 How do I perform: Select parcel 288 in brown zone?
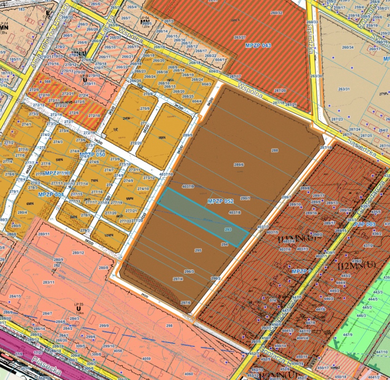274,150
